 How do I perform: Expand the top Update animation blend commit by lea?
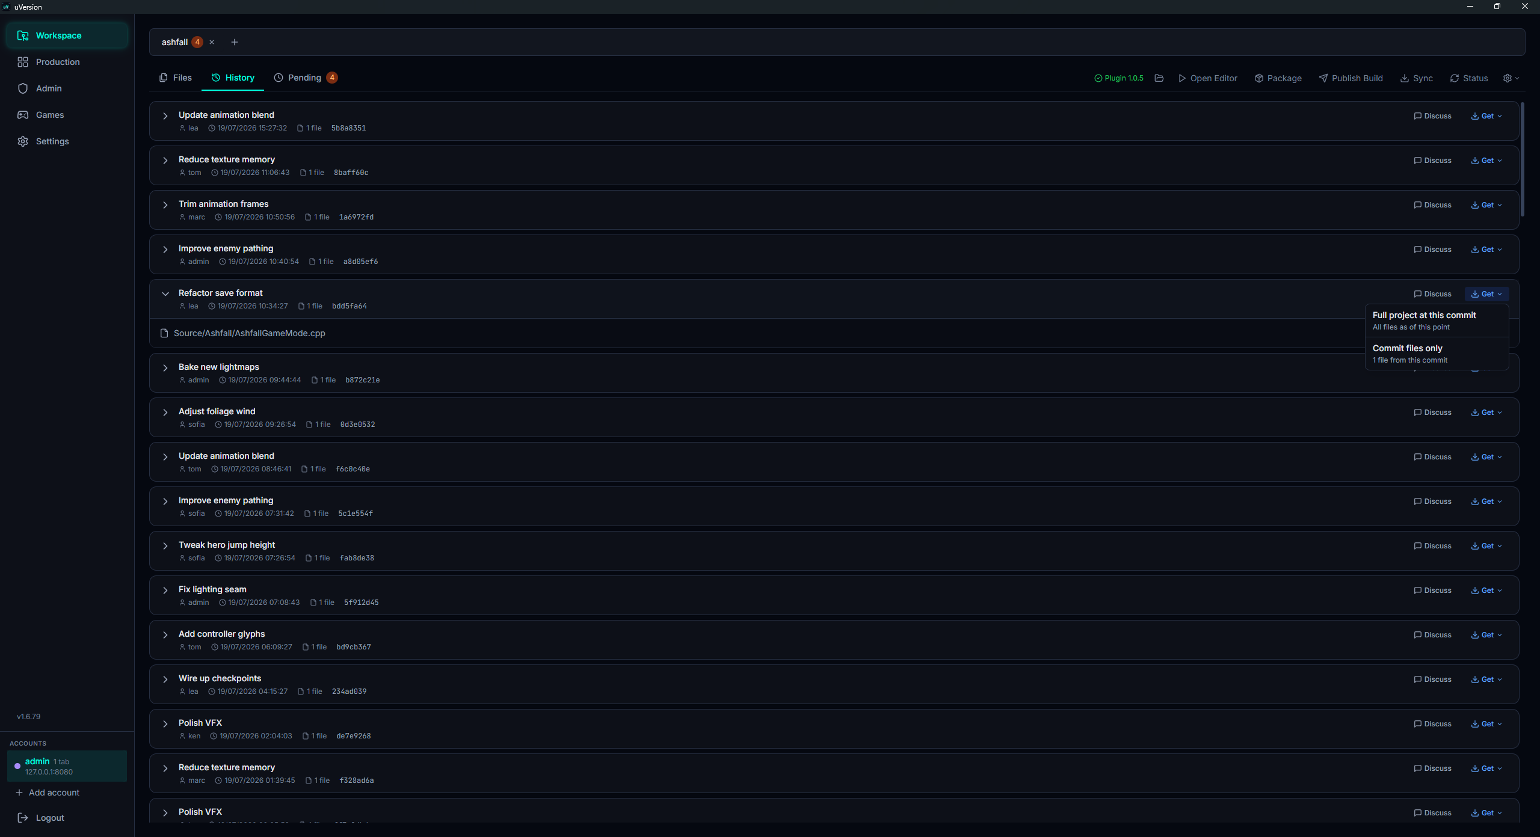click(x=165, y=115)
